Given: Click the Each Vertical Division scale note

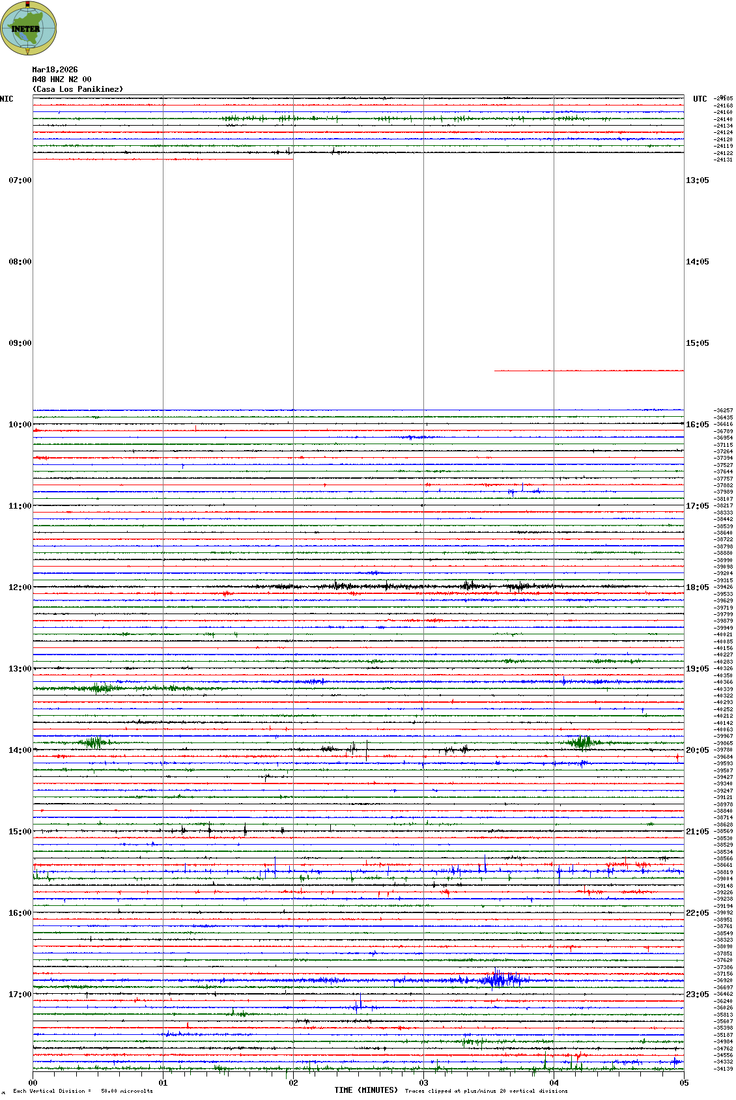Looking at the screenshot, I should point(83,1091).
